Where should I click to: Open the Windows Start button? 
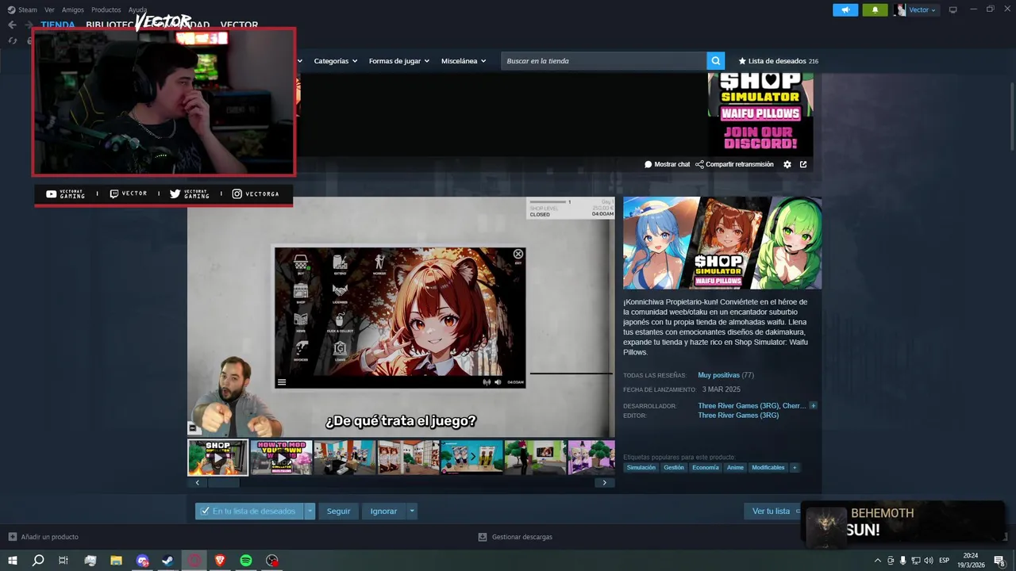pos(12,561)
